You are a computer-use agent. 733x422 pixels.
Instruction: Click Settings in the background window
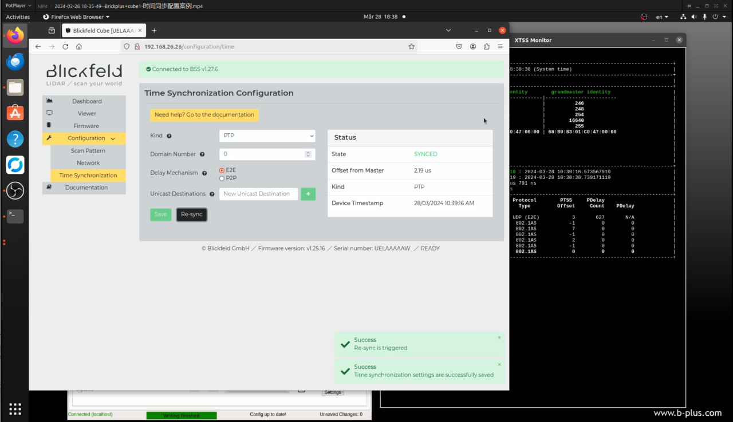(333, 393)
